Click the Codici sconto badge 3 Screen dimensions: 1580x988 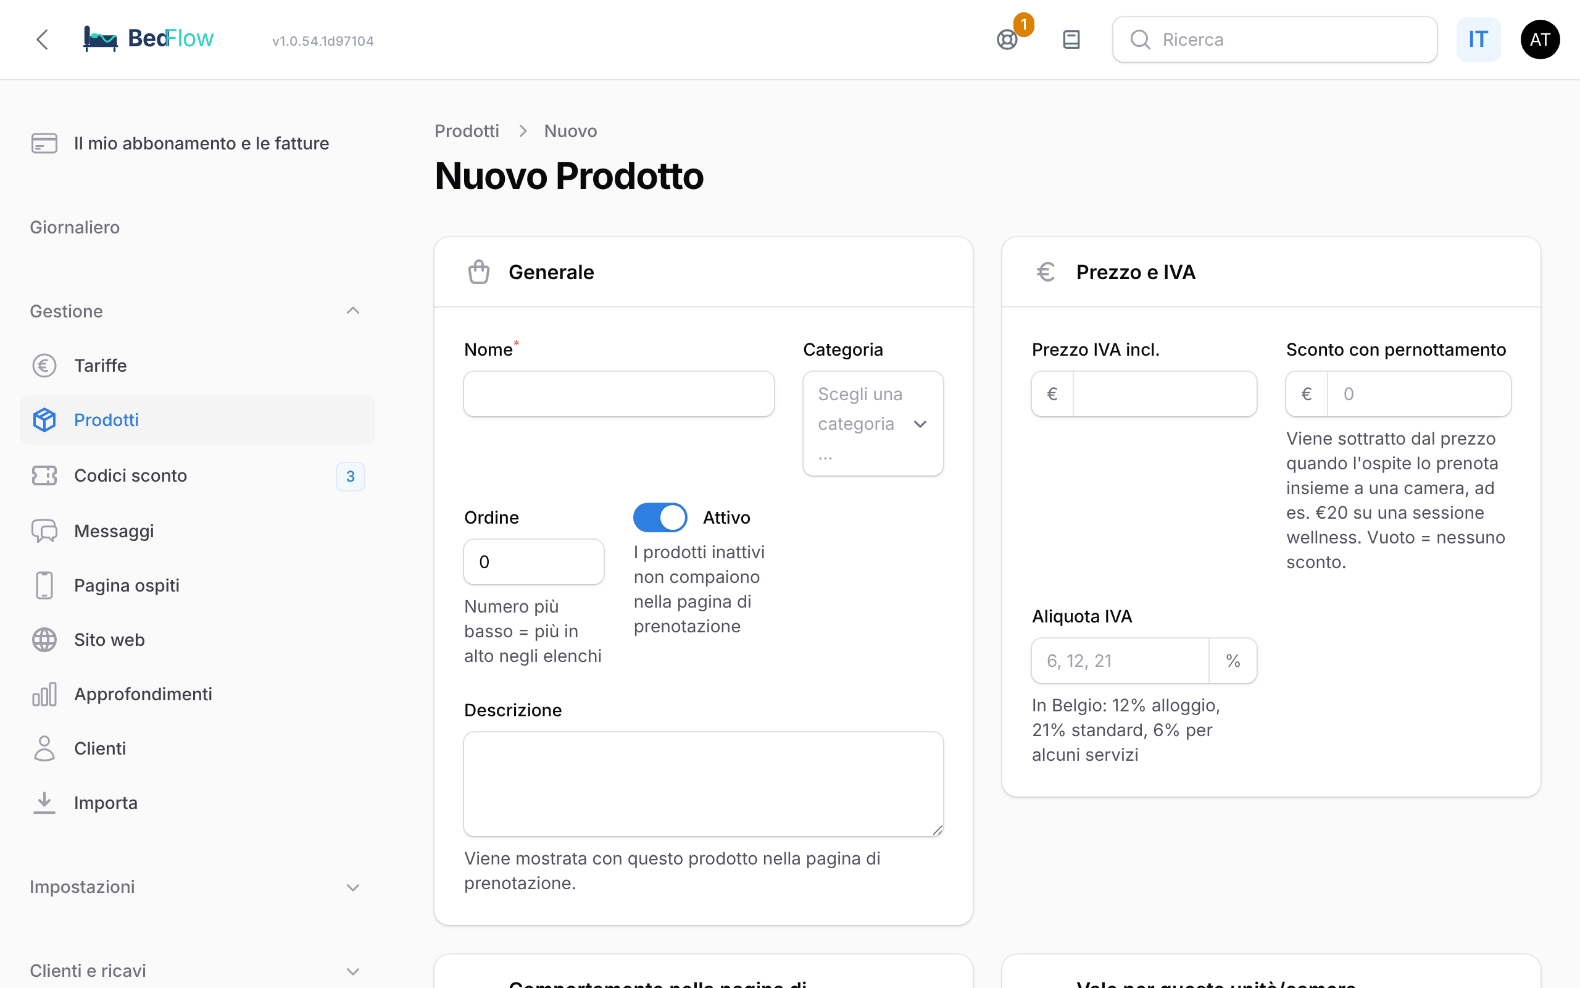point(351,476)
